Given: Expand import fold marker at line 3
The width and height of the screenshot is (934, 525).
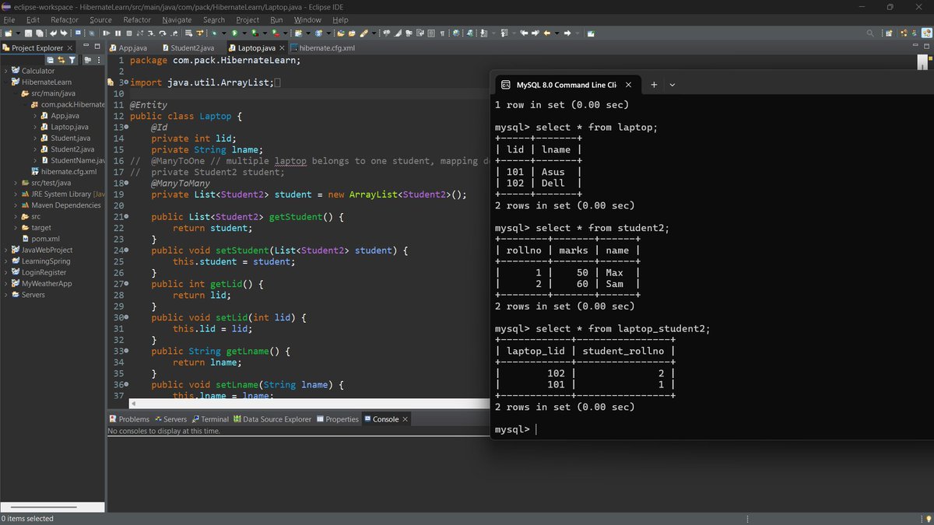Looking at the screenshot, I should pyautogui.click(x=125, y=82).
